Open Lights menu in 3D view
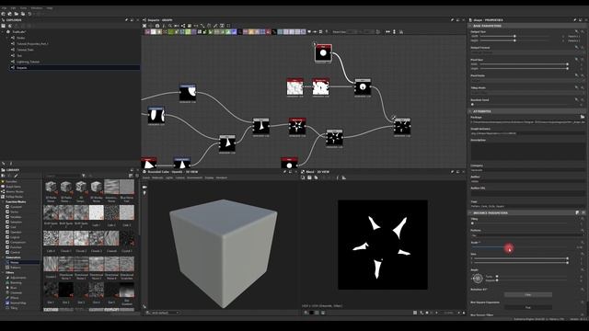589x331 pixels. (x=169, y=177)
